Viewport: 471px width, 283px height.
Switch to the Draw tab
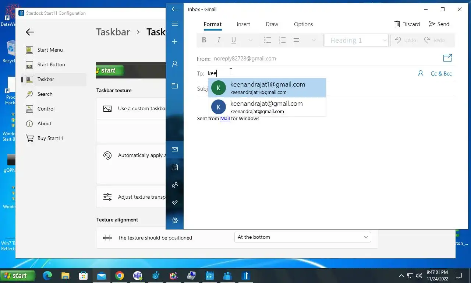pos(272,24)
